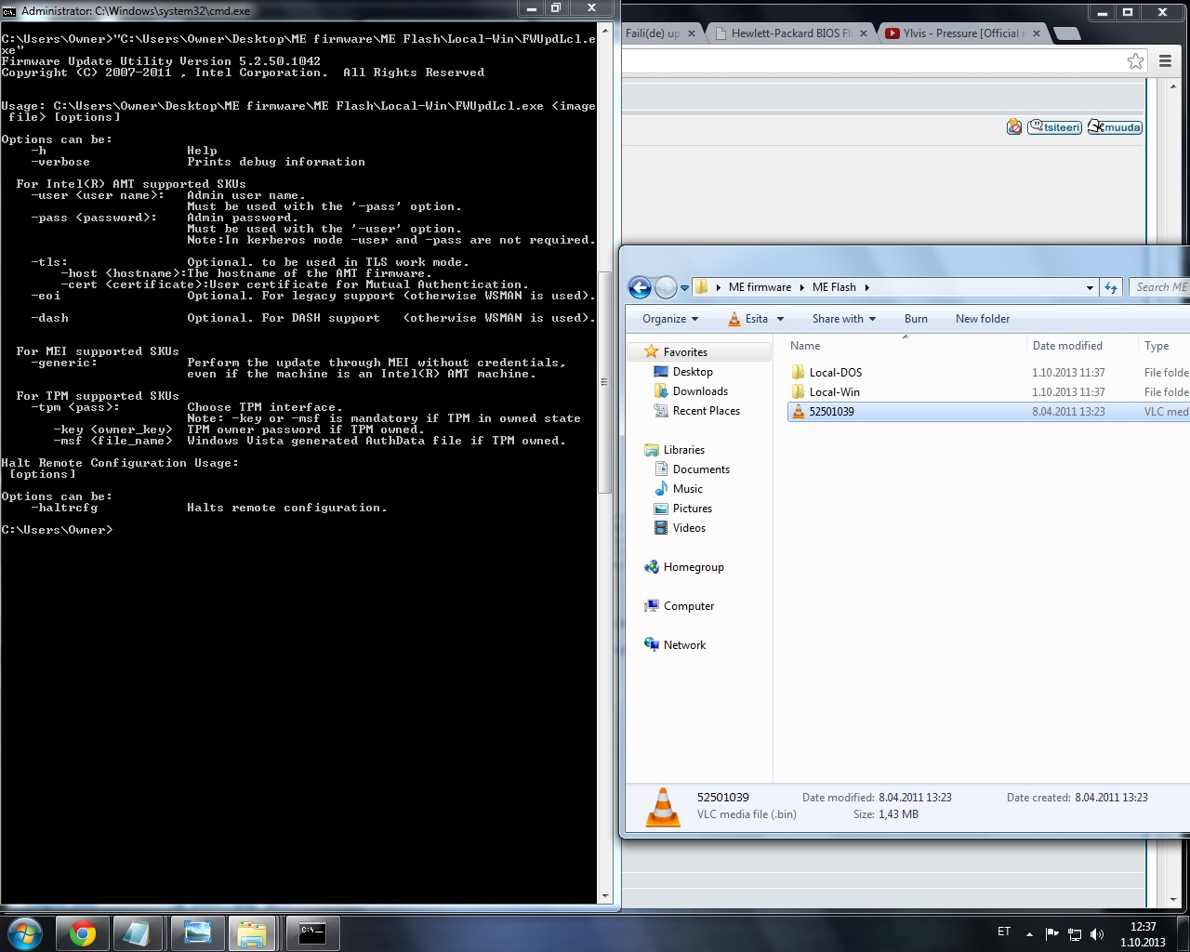Image resolution: width=1190 pixels, height=952 pixels.
Task: Open Chrome hamburger menu
Action: pos(1165,61)
